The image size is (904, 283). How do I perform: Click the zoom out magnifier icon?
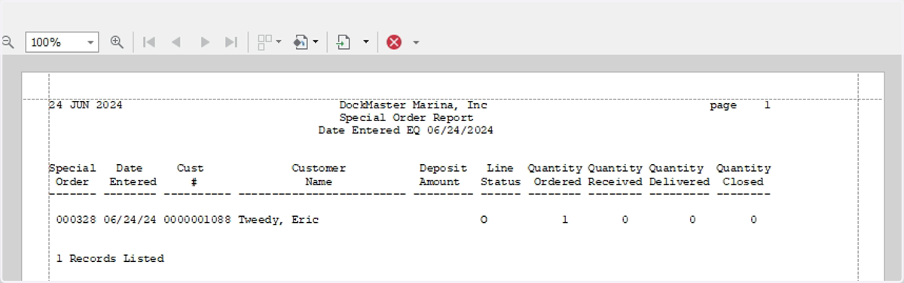pos(8,42)
